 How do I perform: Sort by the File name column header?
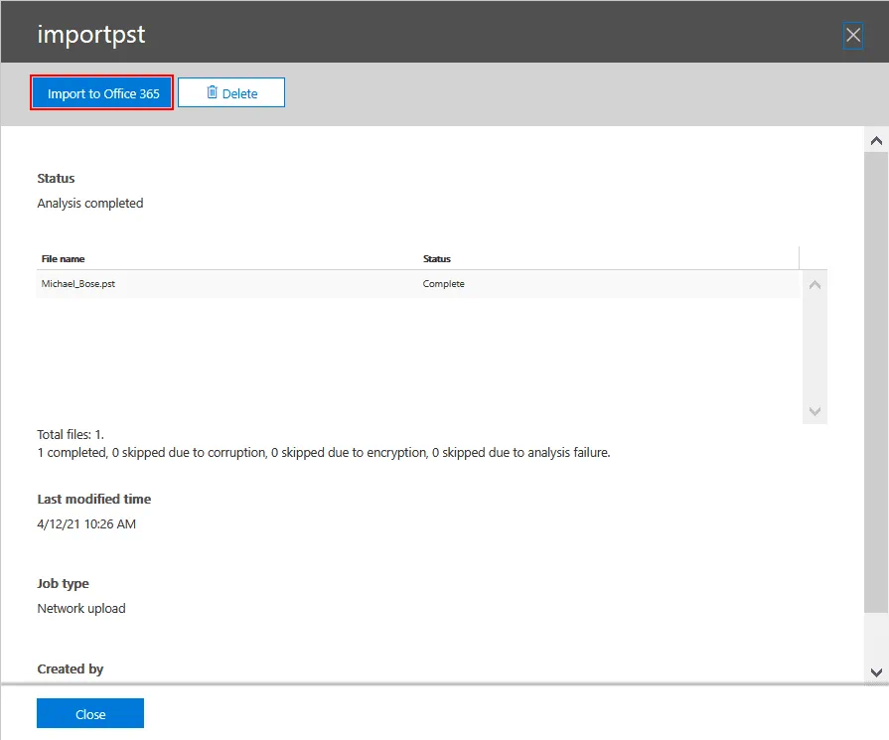pyautogui.click(x=64, y=258)
